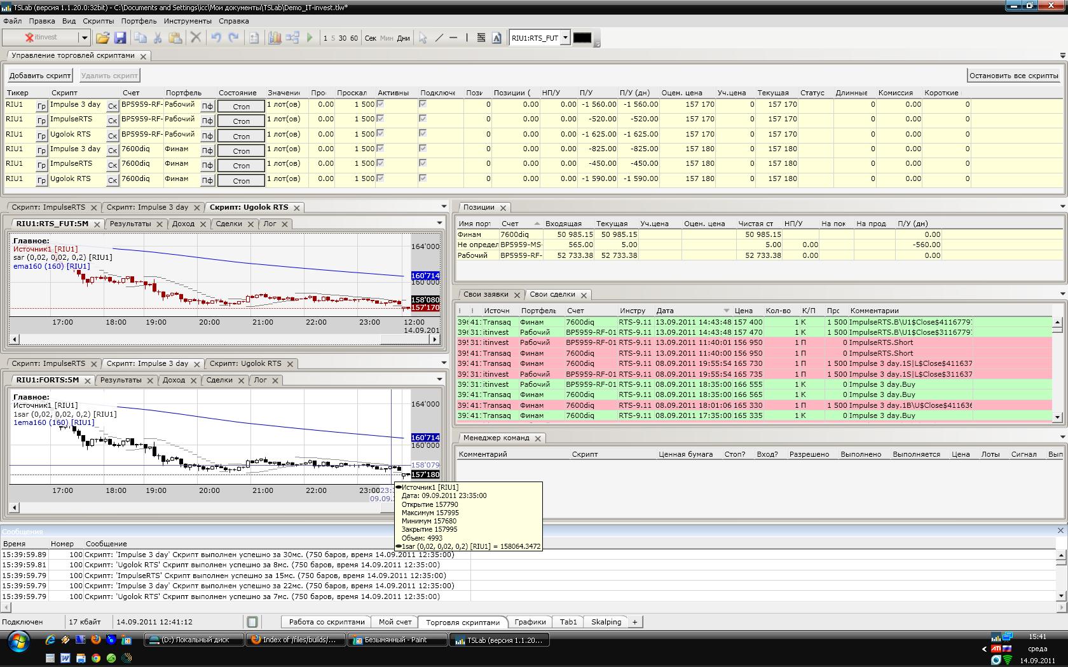The width and height of the screenshot is (1068, 667).
Task: Click the Save floppy disk icon
Action: pyautogui.click(x=120, y=38)
